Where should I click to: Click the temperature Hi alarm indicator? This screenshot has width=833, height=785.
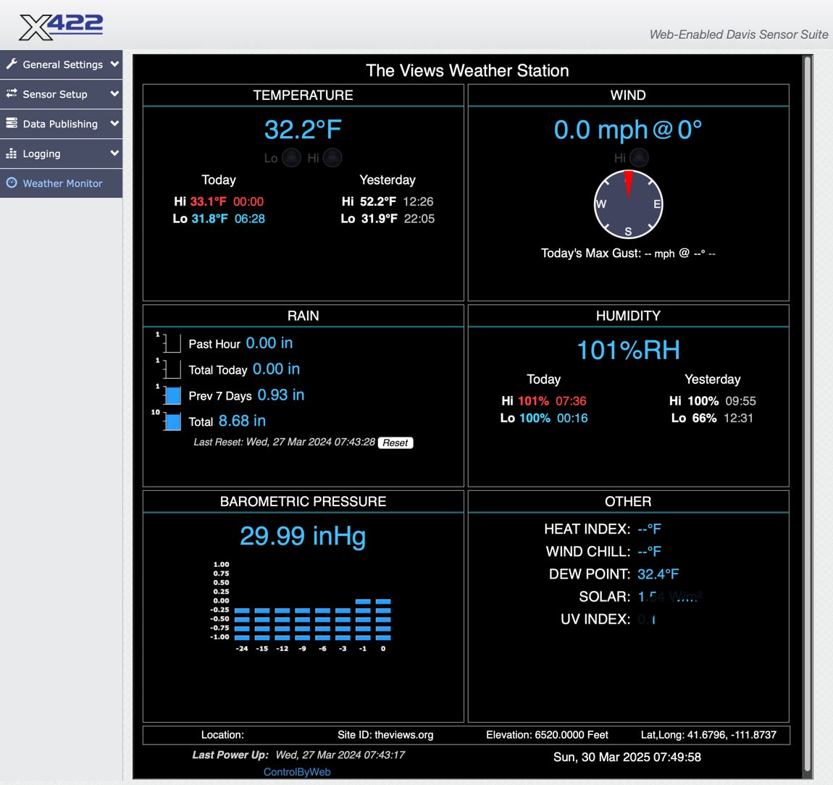click(x=332, y=158)
